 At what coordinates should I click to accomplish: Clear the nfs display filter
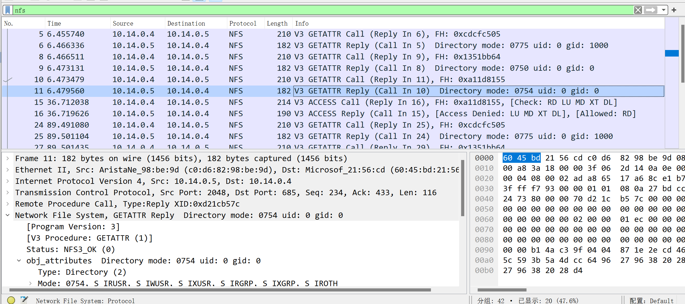pos(638,10)
